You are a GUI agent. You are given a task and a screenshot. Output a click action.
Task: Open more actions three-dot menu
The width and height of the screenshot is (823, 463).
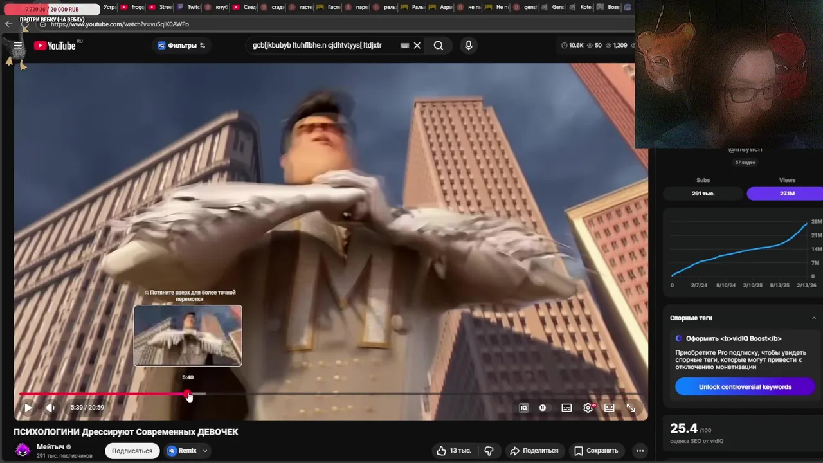[x=640, y=451]
